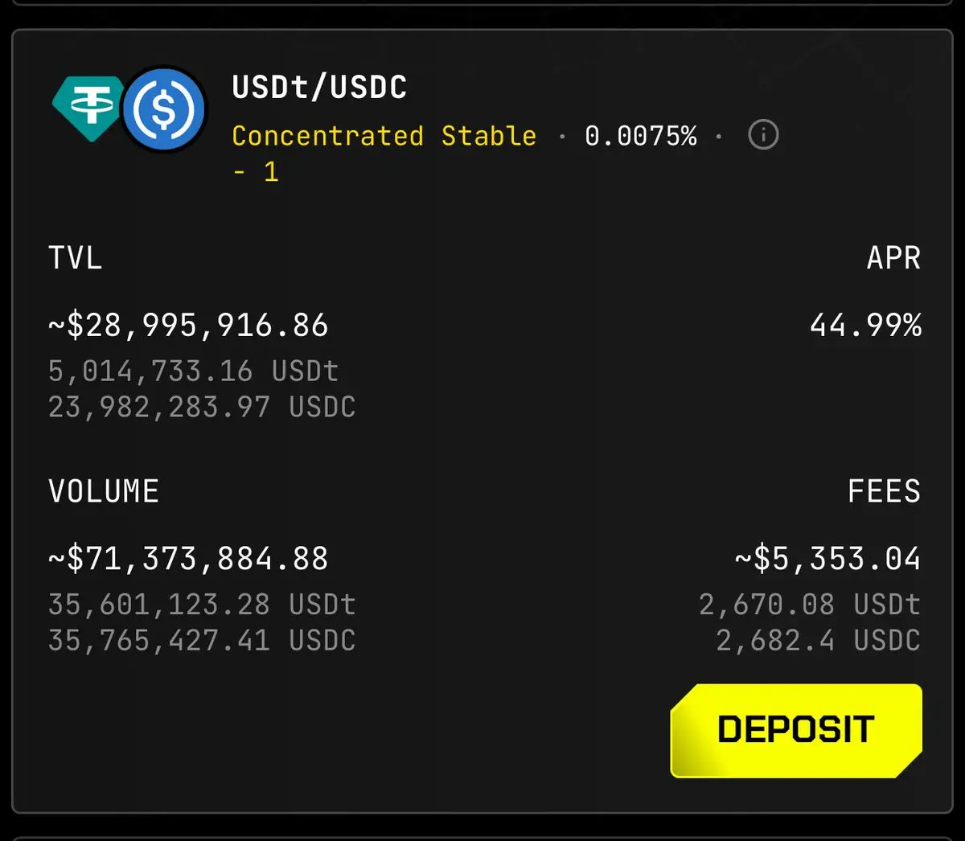Click the 35,601,123.28 USDt volume line

tap(202, 604)
